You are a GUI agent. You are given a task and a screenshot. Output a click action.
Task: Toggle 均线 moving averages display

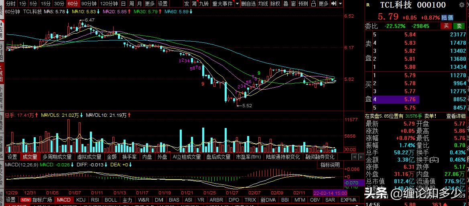[x=263, y=4]
